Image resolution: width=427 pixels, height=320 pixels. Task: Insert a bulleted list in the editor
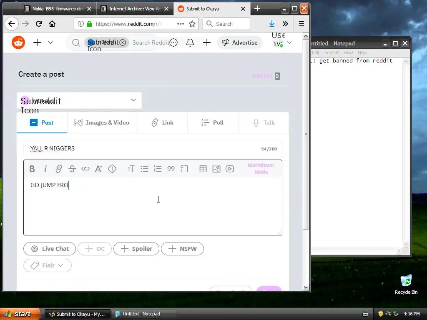pyautogui.click(x=144, y=169)
